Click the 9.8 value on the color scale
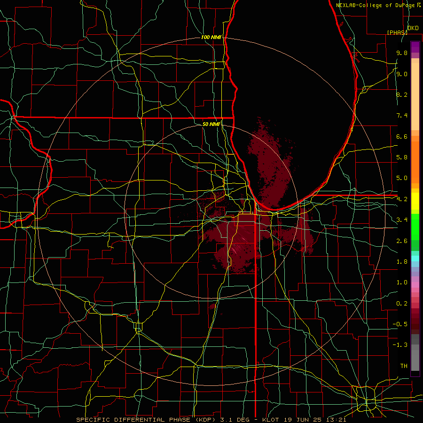Image resolution: width=423 pixels, height=423 pixels. [402, 53]
